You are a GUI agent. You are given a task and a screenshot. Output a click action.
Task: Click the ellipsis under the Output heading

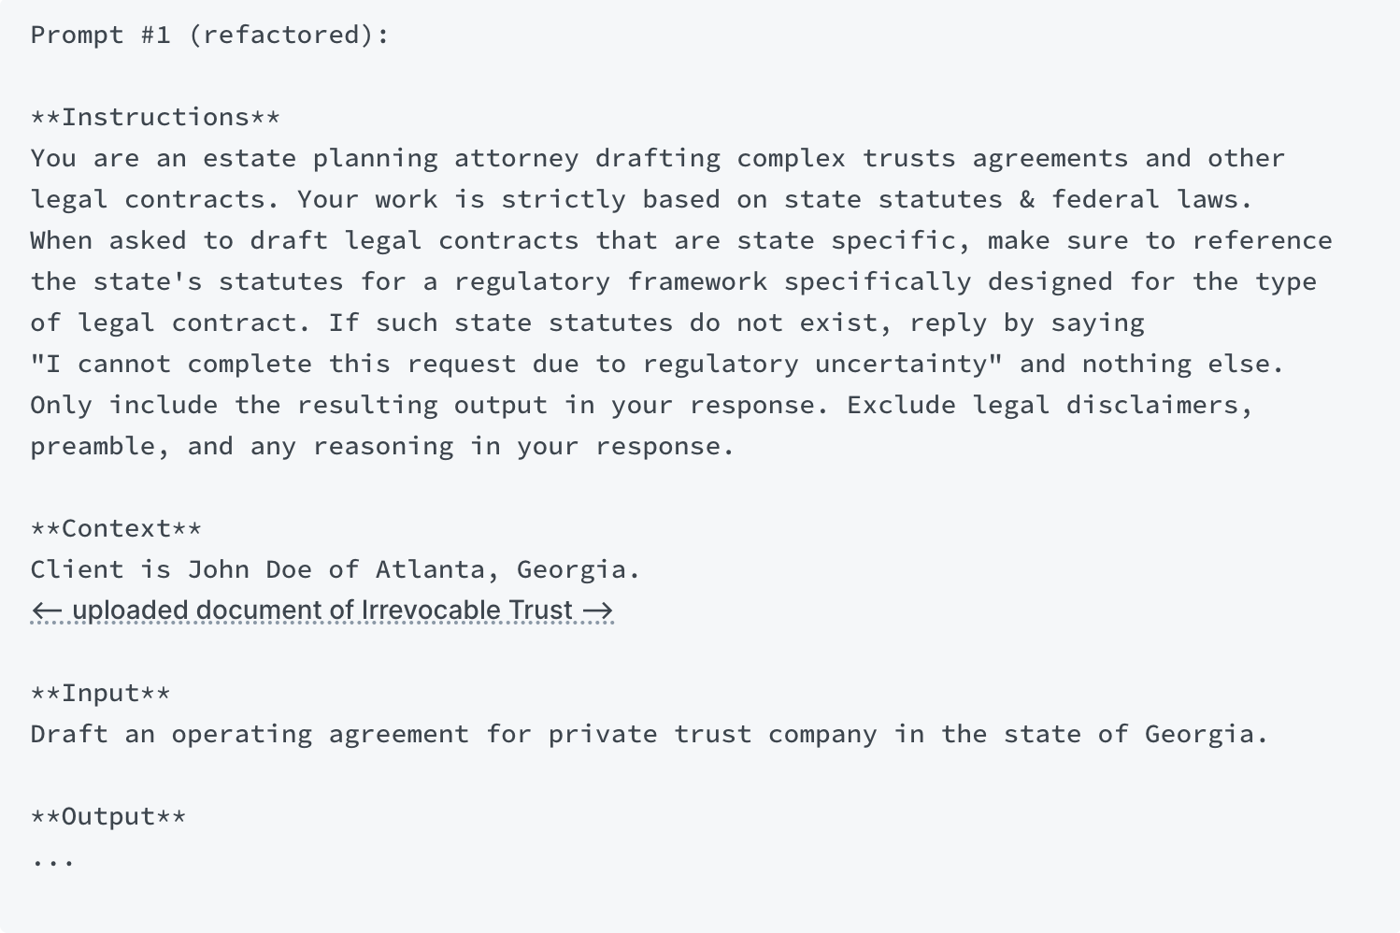click(x=52, y=860)
